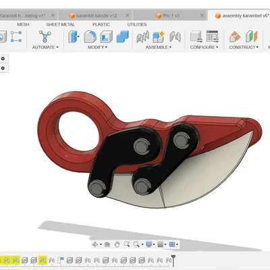The height and width of the screenshot is (270, 270).
Task: Activate the Orbit navigation tool
Action: (x=95, y=244)
